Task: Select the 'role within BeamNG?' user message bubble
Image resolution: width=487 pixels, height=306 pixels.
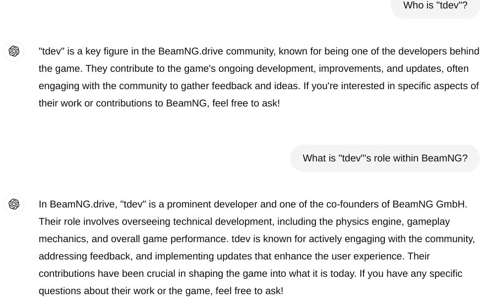Action: tap(385, 158)
